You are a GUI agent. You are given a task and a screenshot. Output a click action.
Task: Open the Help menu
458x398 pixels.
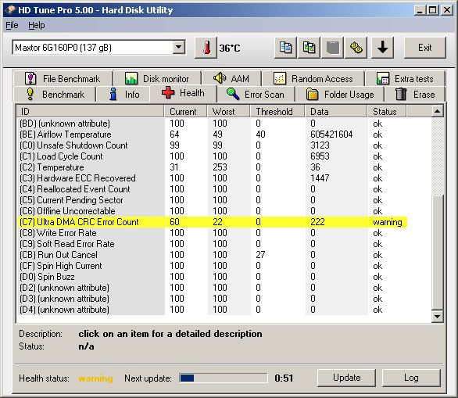point(37,26)
